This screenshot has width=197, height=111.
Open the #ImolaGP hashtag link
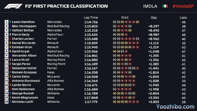(x=183, y=6)
